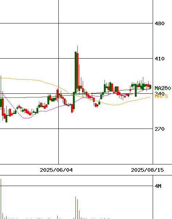The image size is (172, 219).
Task: Click the 2025/06/04 date label
Action: [x=56, y=170]
